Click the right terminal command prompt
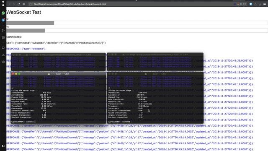 click(x=119, y=122)
